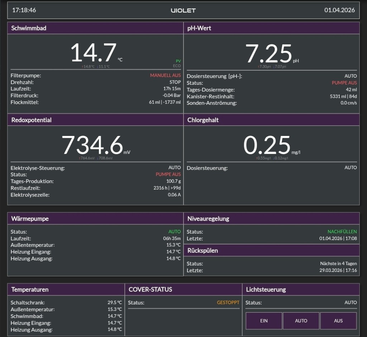Click the GESTOPPT cover status
This screenshot has width=367, height=337.
(x=228, y=302)
